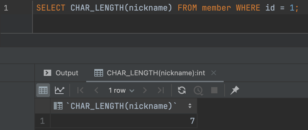Screen dimensions: 308x130
Task: Click line number 1 in editor gutter
Action: pyautogui.click(x=6, y=8)
